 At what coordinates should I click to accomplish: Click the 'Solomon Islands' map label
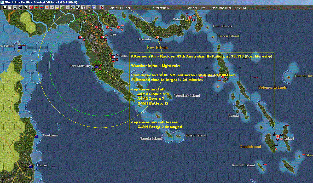273,87
